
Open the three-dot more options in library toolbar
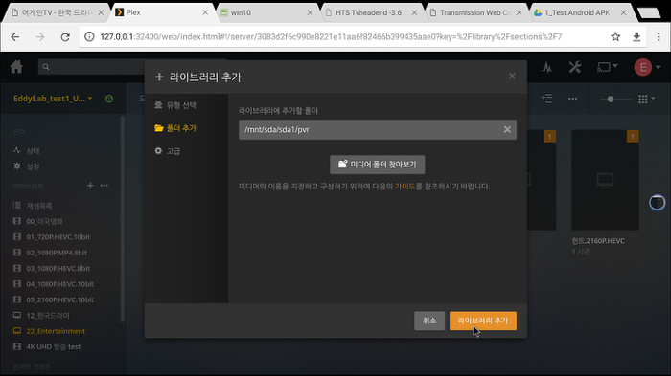coord(572,99)
